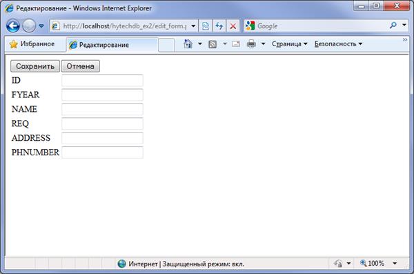Select the Редактирование tab
This screenshot has height=274, width=414.
(112, 45)
